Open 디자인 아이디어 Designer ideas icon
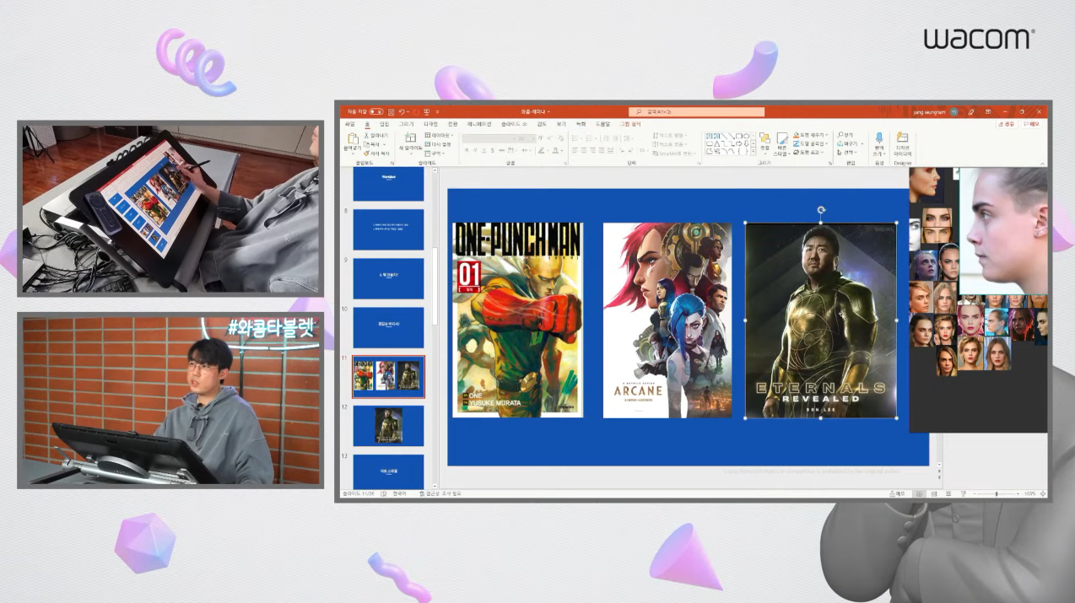This screenshot has height=603, width=1075. click(903, 137)
